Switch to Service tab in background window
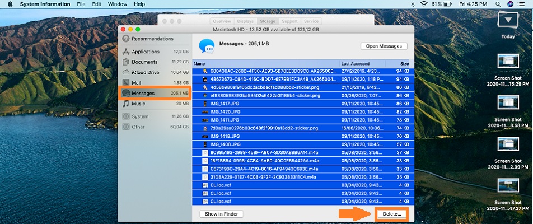This screenshot has height=224, width=533. [311, 21]
